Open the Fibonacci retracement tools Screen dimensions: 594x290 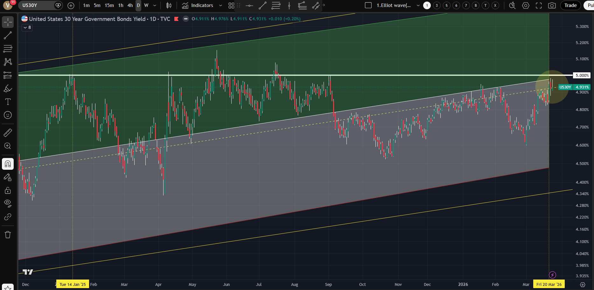pyautogui.click(x=8, y=49)
